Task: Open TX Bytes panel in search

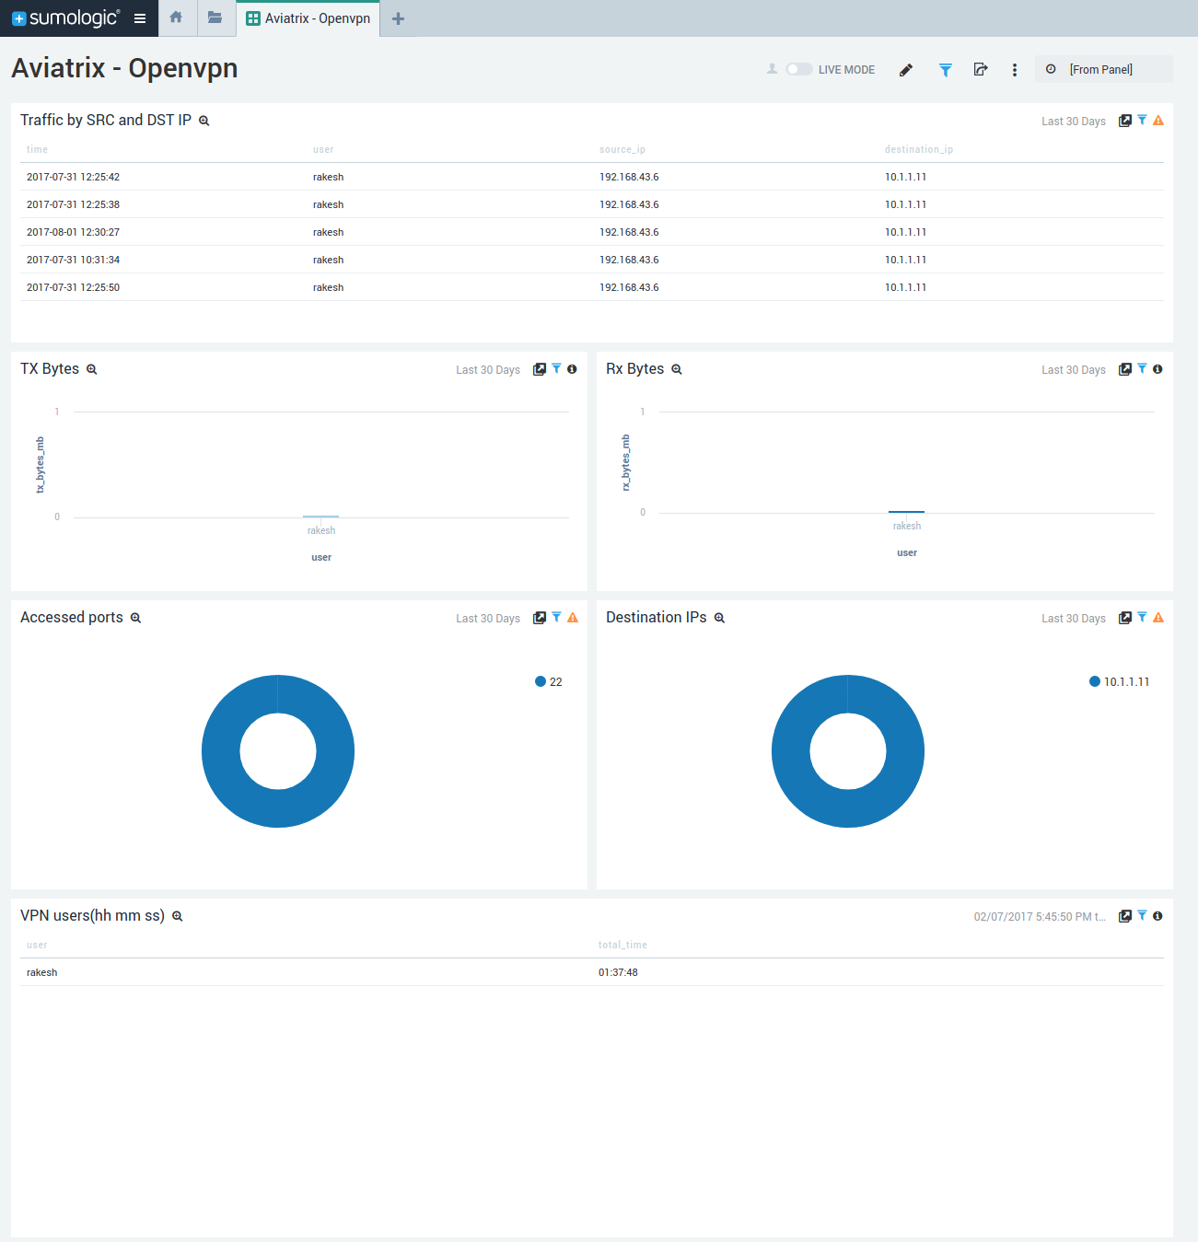Action: (x=540, y=369)
